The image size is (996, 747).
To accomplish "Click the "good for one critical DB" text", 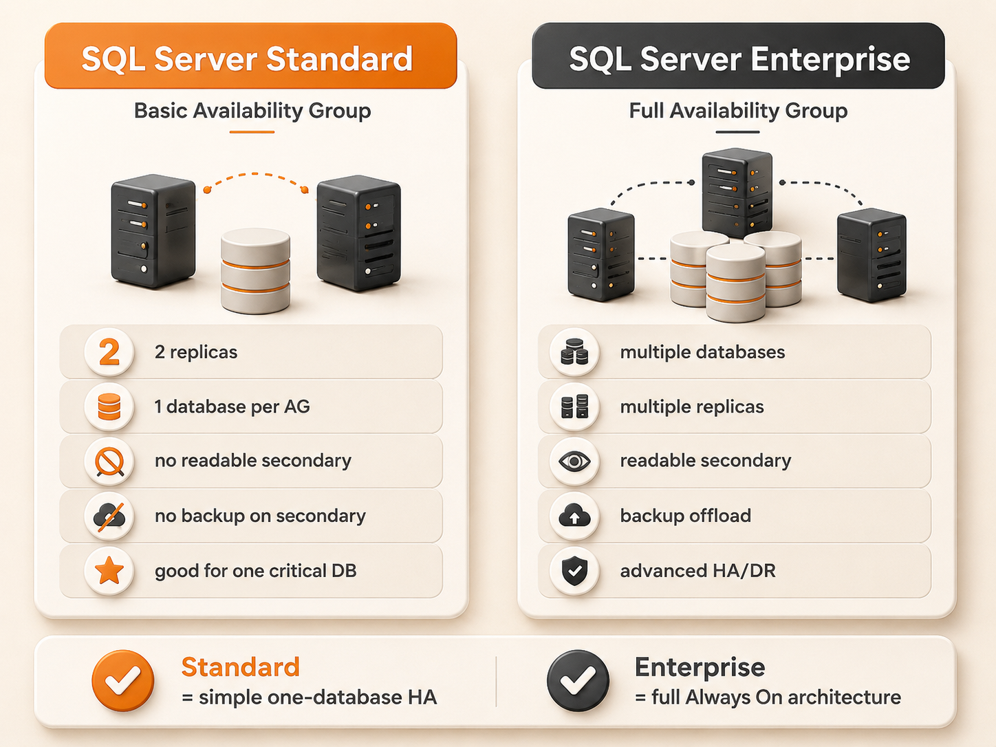I will [x=255, y=571].
